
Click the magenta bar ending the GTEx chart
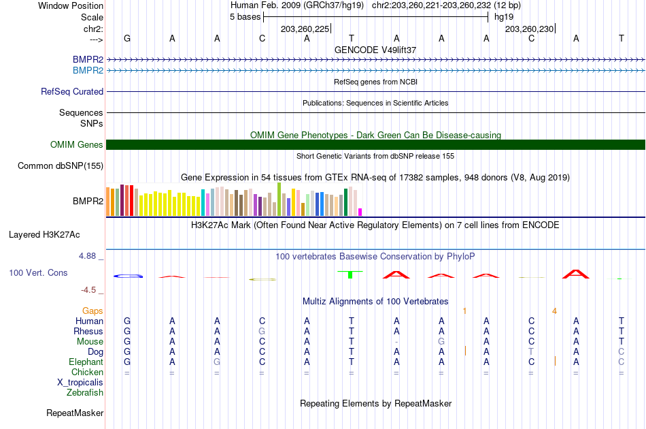[x=360, y=212]
